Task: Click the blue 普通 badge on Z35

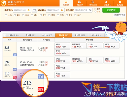Action: (15, 55)
